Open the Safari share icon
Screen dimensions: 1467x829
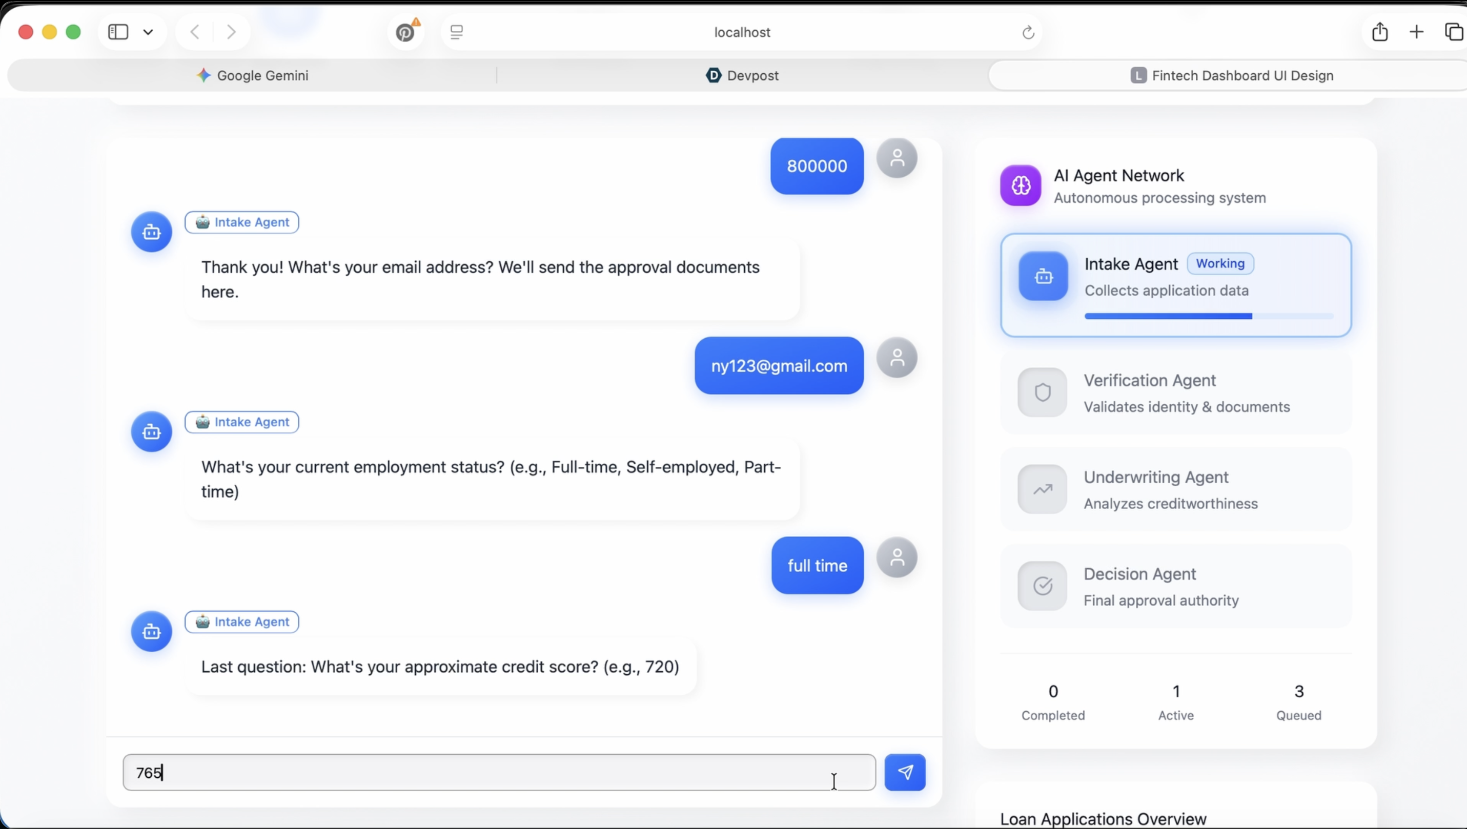pyautogui.click(x=1379, y=32)
